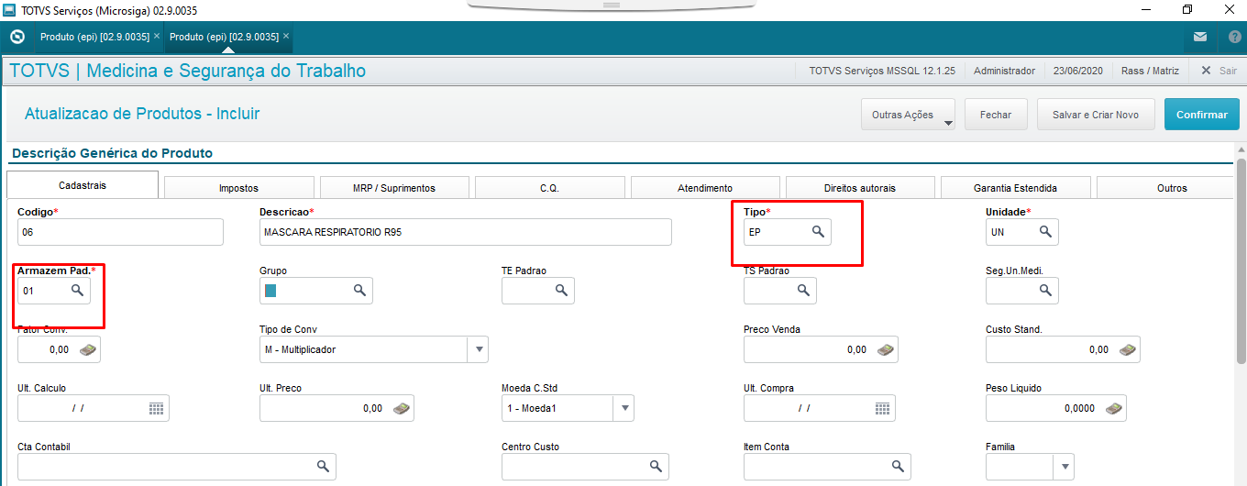Image resolution: width=1247 pixels, height=486 pixels.
Task: Close the first Produto (epi) tab
Action: (x=157, y=36)
